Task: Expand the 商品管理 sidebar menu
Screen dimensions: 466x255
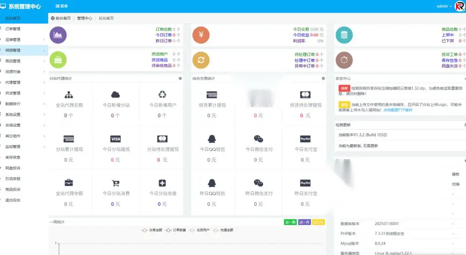Action: tap(24, 61)
